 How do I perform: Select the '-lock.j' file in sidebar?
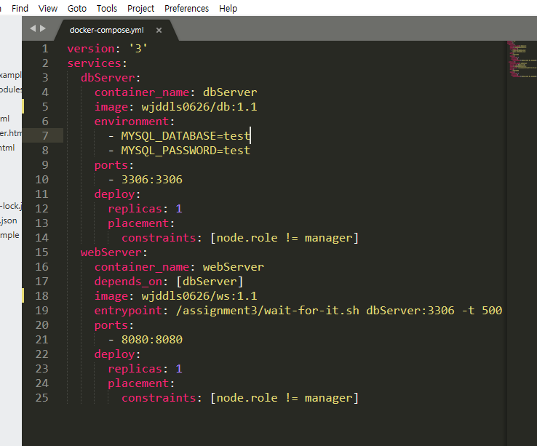point(11,206)
